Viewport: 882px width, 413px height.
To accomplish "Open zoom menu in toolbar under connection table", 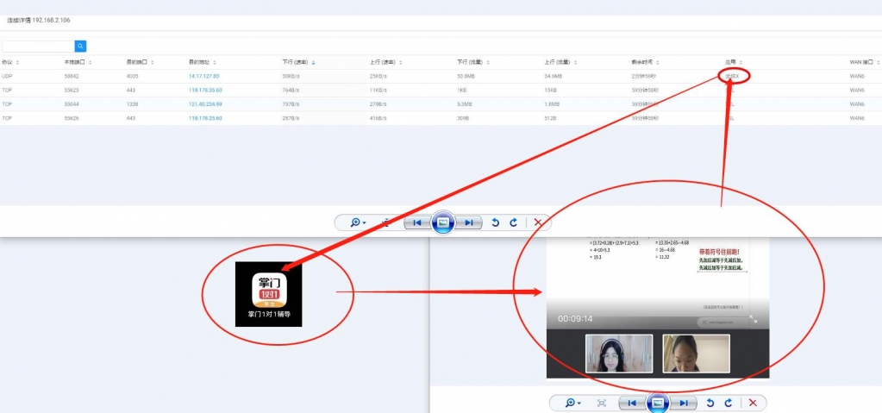I will point(357,222).
